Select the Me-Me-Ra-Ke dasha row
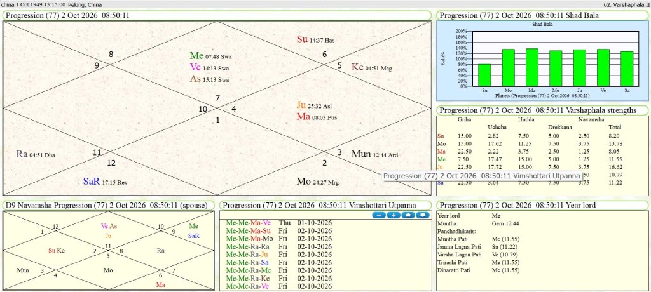651x292 pixels. pyautogui.click(x=247, y=278)
